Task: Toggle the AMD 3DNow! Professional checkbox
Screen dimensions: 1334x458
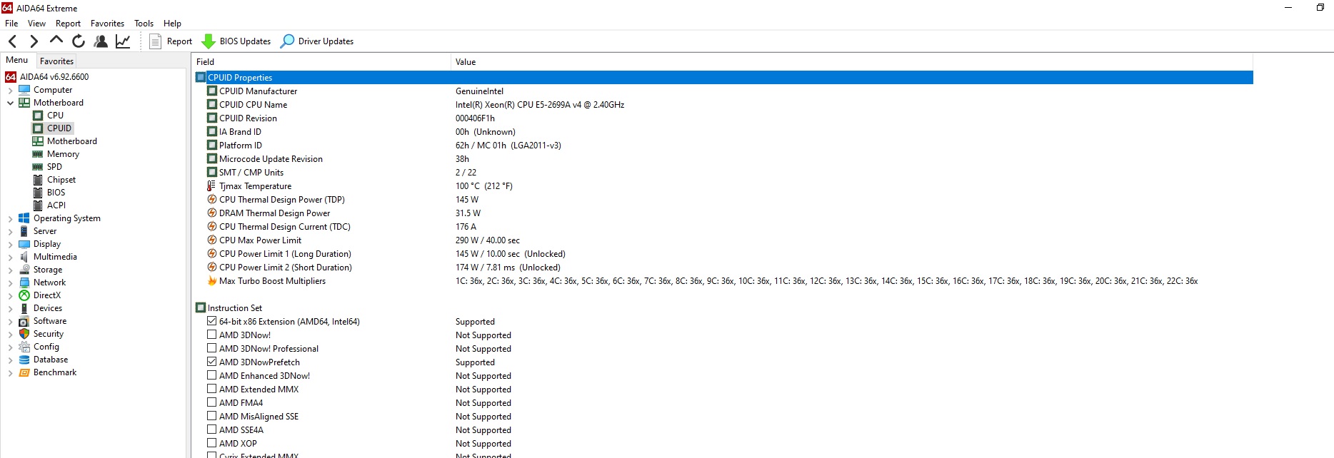Action: click(211, 348)
